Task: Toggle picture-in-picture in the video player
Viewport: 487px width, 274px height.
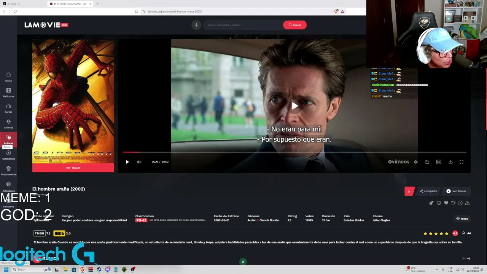Action: (x=427, y=162)
